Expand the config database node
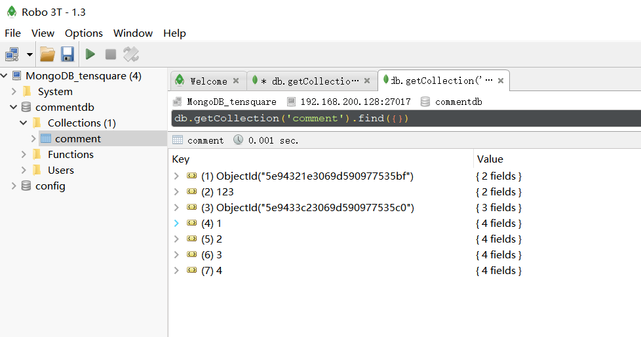The height and width of the screenshot is (337, 641). coord(14,186)
